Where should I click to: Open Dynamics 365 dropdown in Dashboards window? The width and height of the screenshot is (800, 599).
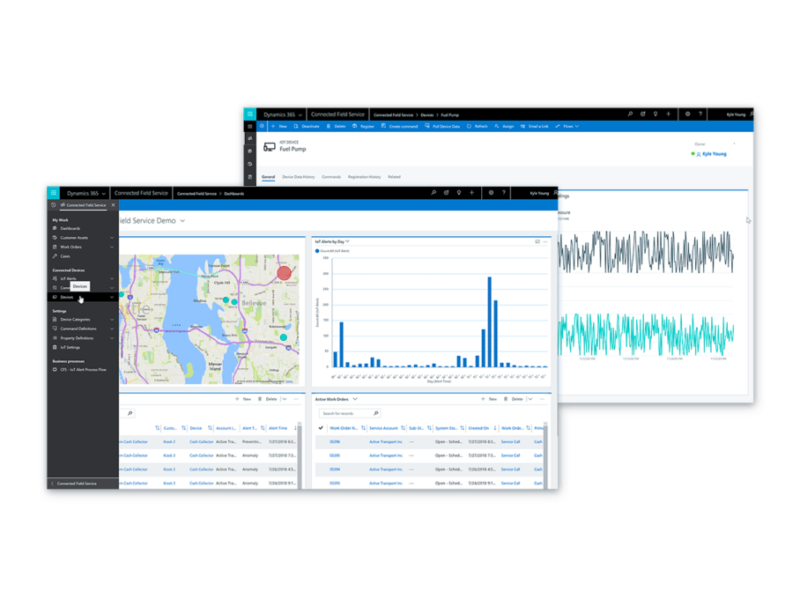pyautogui.click(x=85, y=194)
